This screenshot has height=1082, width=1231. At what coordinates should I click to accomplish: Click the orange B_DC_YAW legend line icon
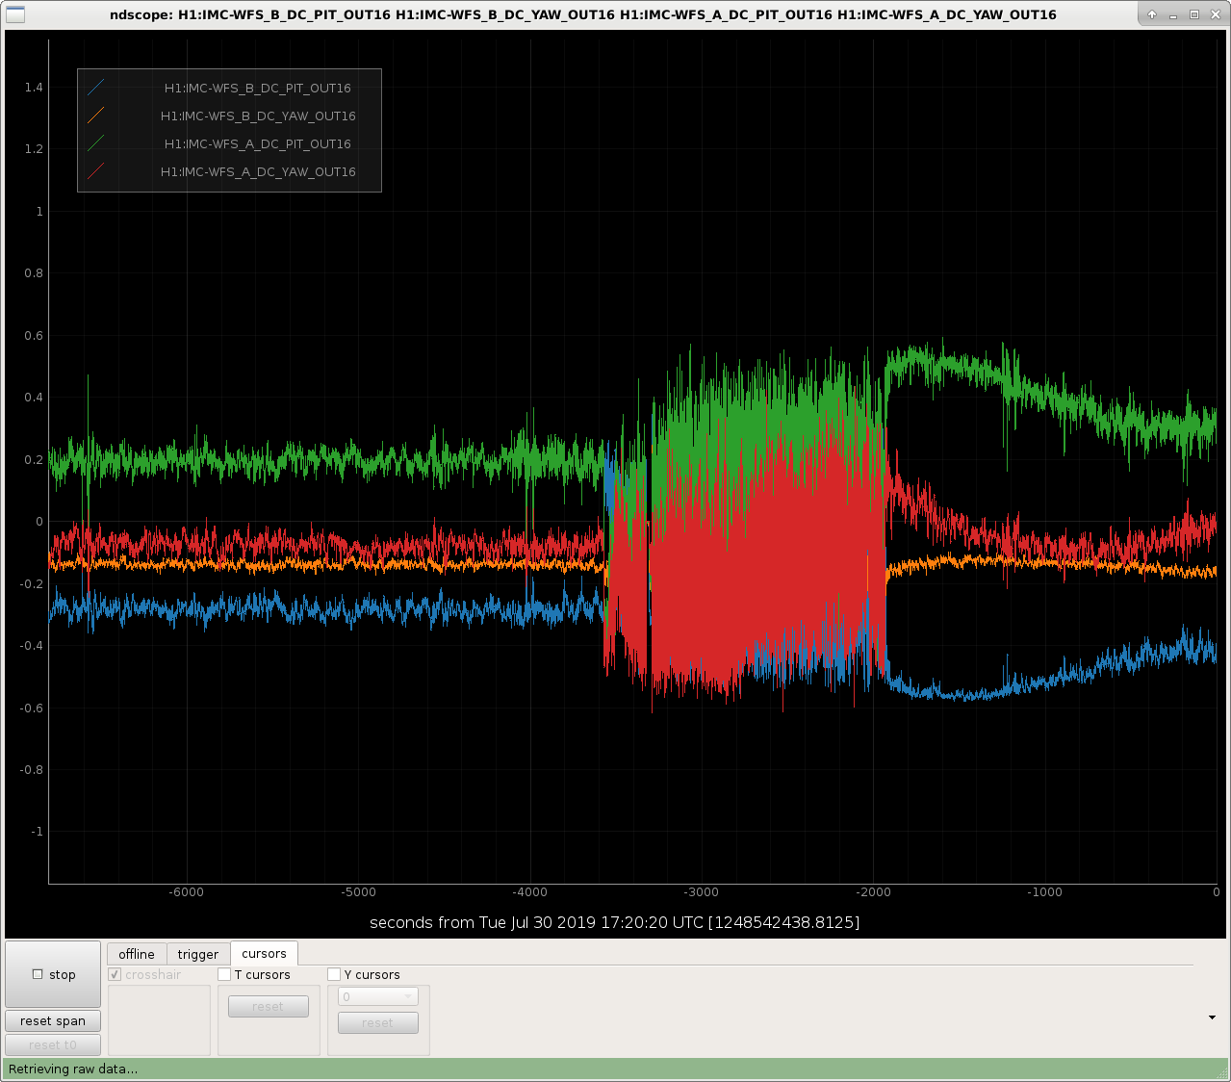pyautogui.click(x=96, y=116)
